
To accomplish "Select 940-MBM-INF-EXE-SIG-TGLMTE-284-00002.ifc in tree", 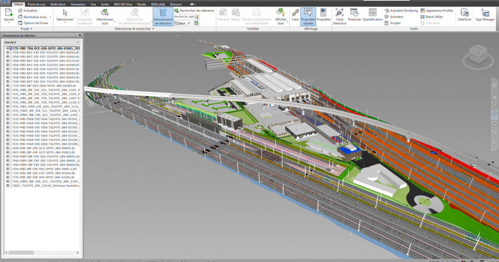I will [x=46, y=165].
